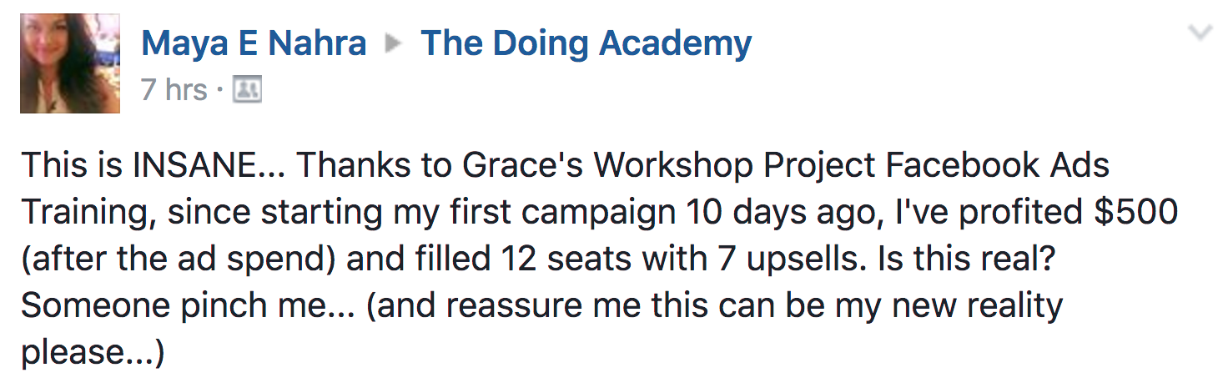Click the final "please...)" line
The width and height of the screenshot is (1228, 388).
pos(93,353)
